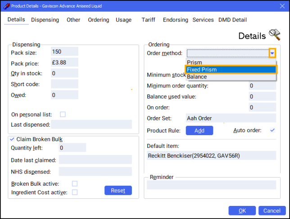Open the Tariff tab
The image size is (290, 219).
[x=149, y=20]
